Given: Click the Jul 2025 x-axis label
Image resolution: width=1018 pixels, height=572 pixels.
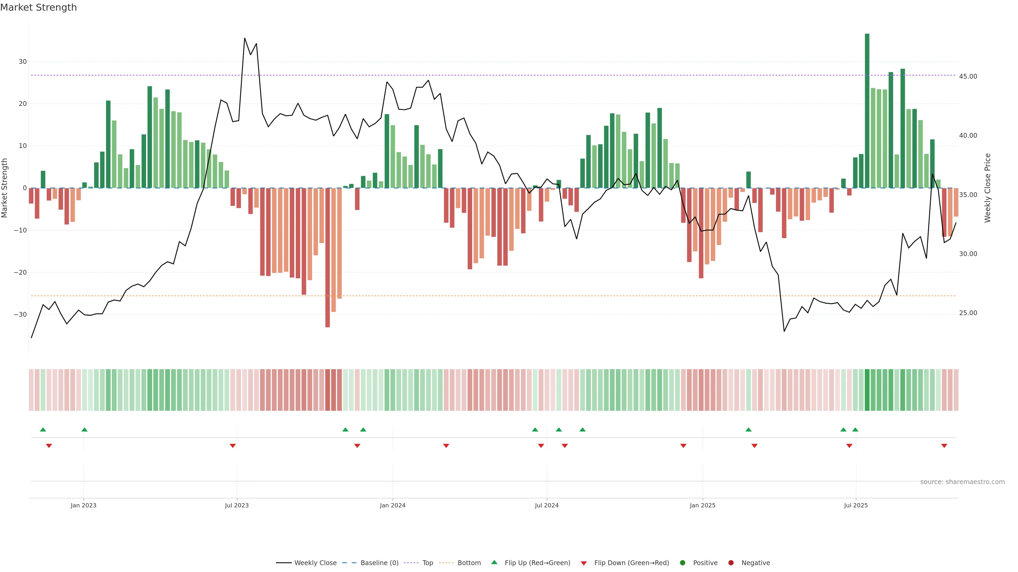Looking at the screenshot, I should (855, 505).
